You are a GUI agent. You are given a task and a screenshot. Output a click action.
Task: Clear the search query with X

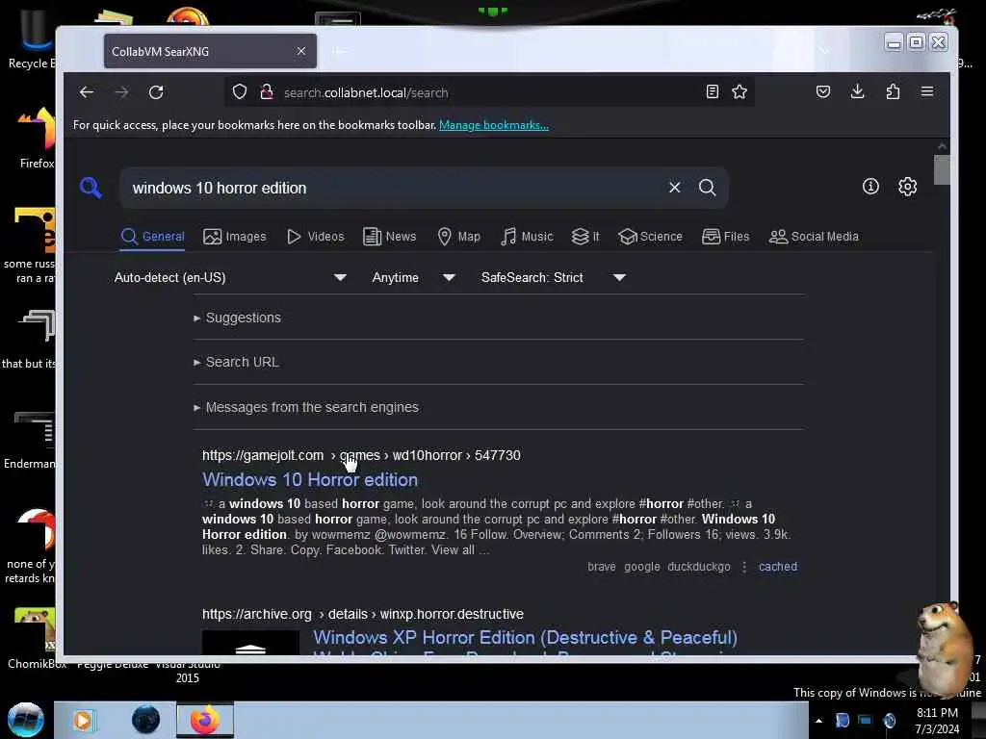pos(675,188)
